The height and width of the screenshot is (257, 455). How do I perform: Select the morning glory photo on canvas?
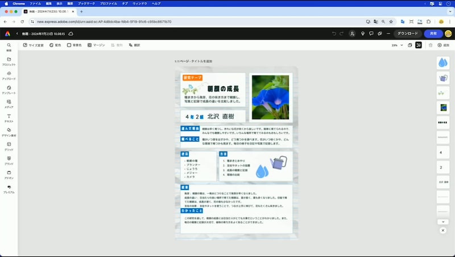click(271, 97)
